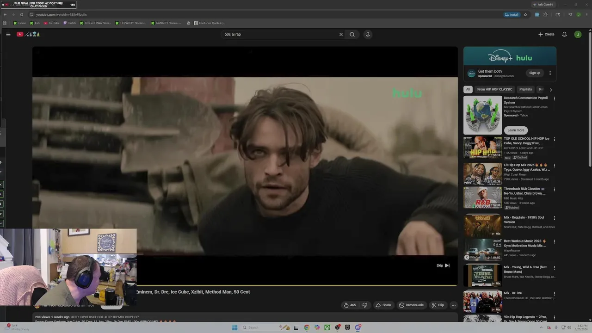This screenshot has width=592, height=333.
Task: Go back in browser history
Action: click(5, 14)
